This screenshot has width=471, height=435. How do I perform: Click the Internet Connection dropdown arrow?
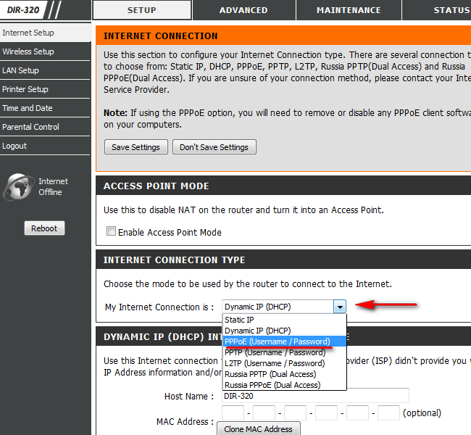[339, 307]
